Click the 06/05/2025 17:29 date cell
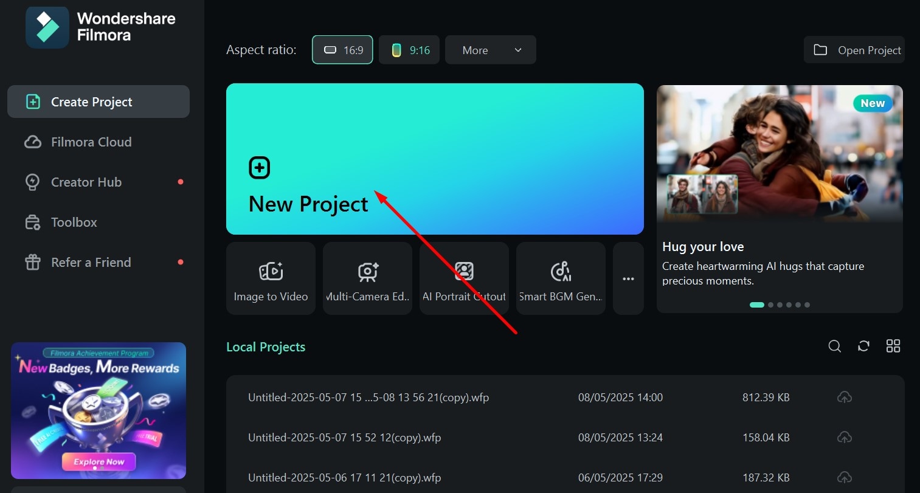Viewport: 920px width, 493px height. click(x=620, y=478)
